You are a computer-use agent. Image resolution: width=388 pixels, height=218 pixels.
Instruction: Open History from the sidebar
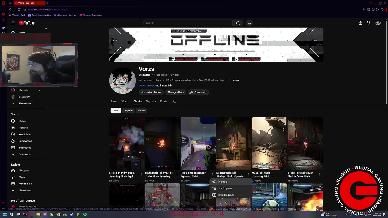coord(22,121)
